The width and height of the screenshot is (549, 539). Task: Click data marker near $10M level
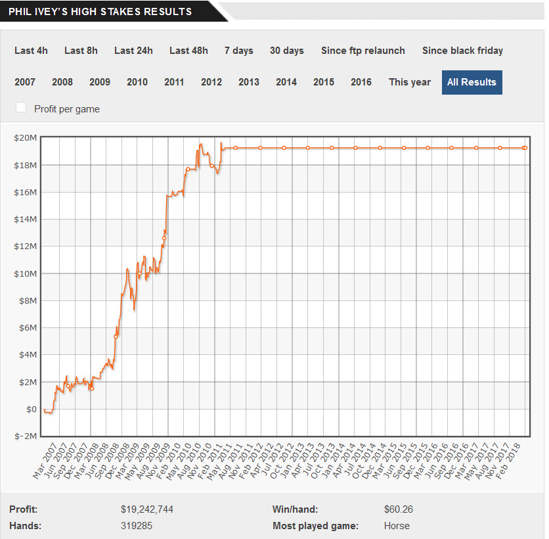140,273
